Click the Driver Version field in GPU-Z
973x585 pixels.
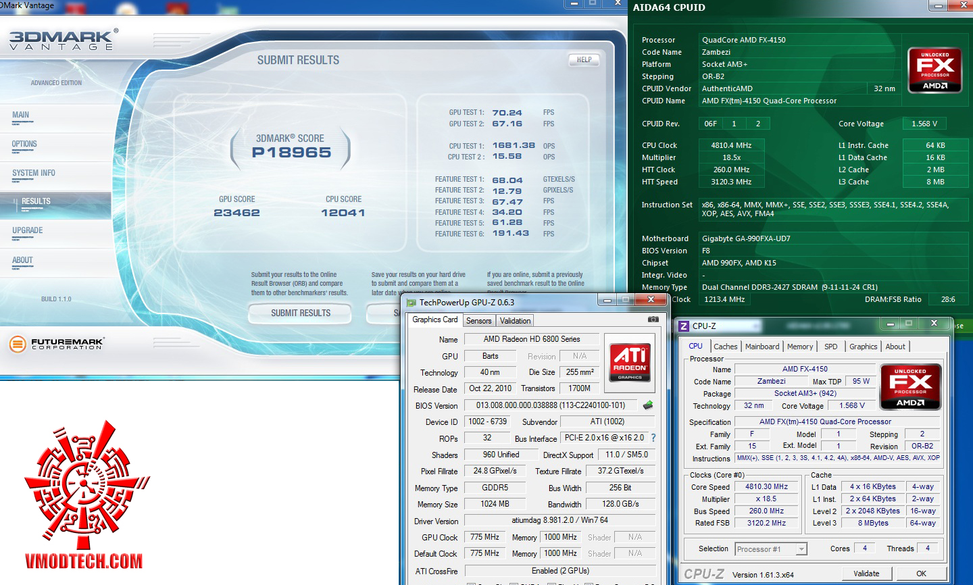[559, 520]
